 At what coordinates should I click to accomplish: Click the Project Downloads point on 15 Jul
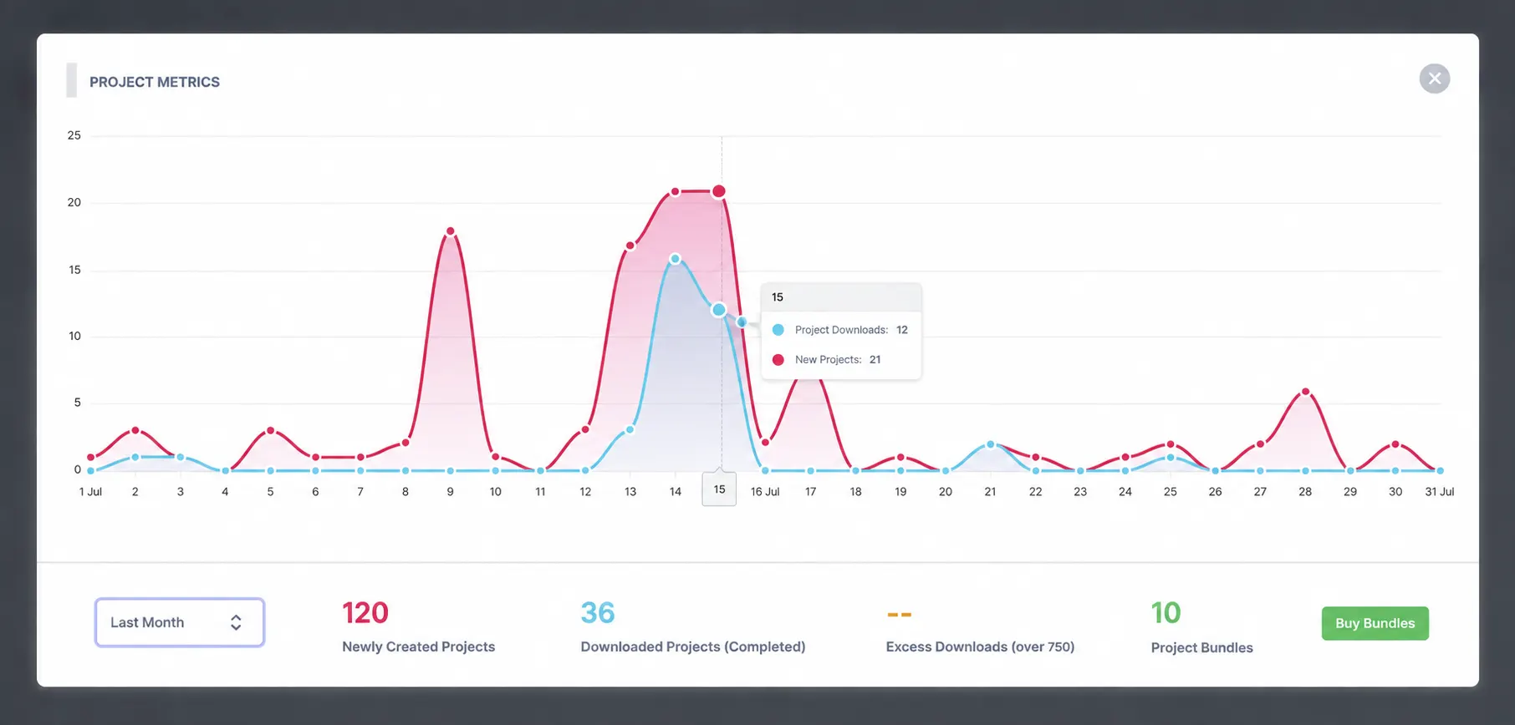click(719, 310)
